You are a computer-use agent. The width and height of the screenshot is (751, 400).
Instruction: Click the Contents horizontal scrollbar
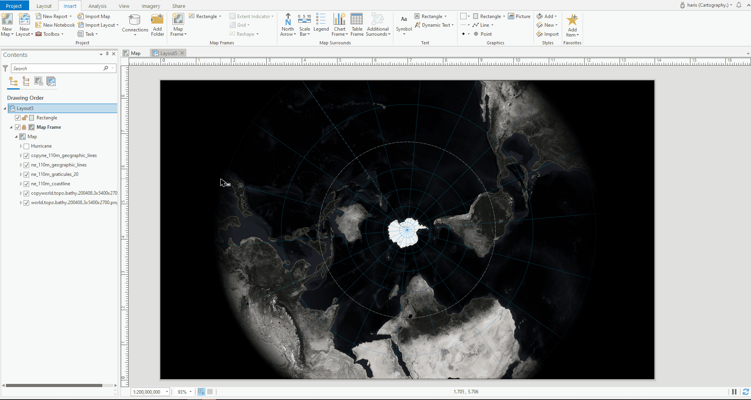point(54,385)
